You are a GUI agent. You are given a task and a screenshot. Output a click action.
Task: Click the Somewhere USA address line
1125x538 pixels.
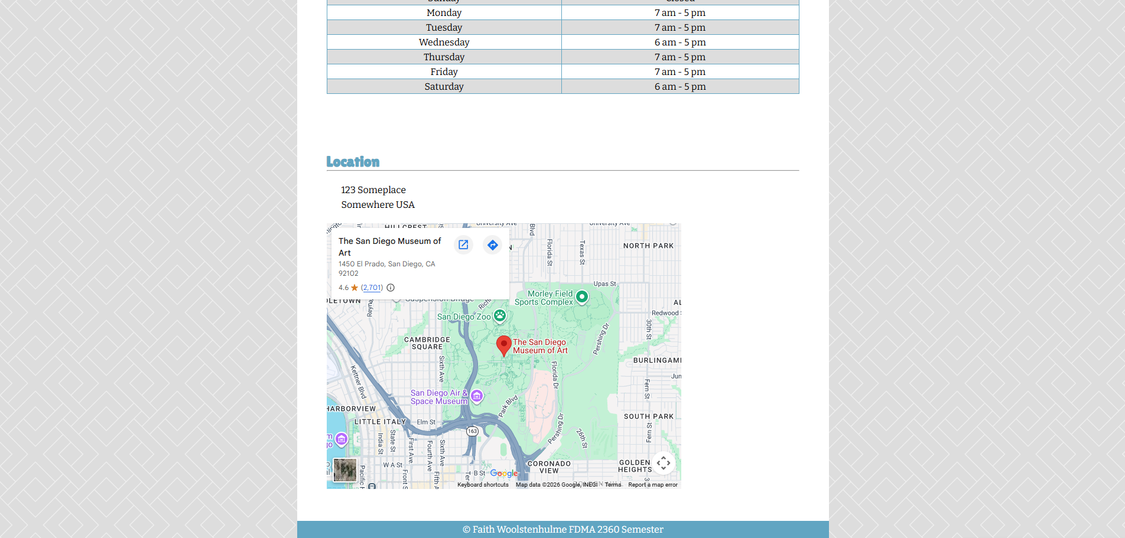tap(378, 204)
